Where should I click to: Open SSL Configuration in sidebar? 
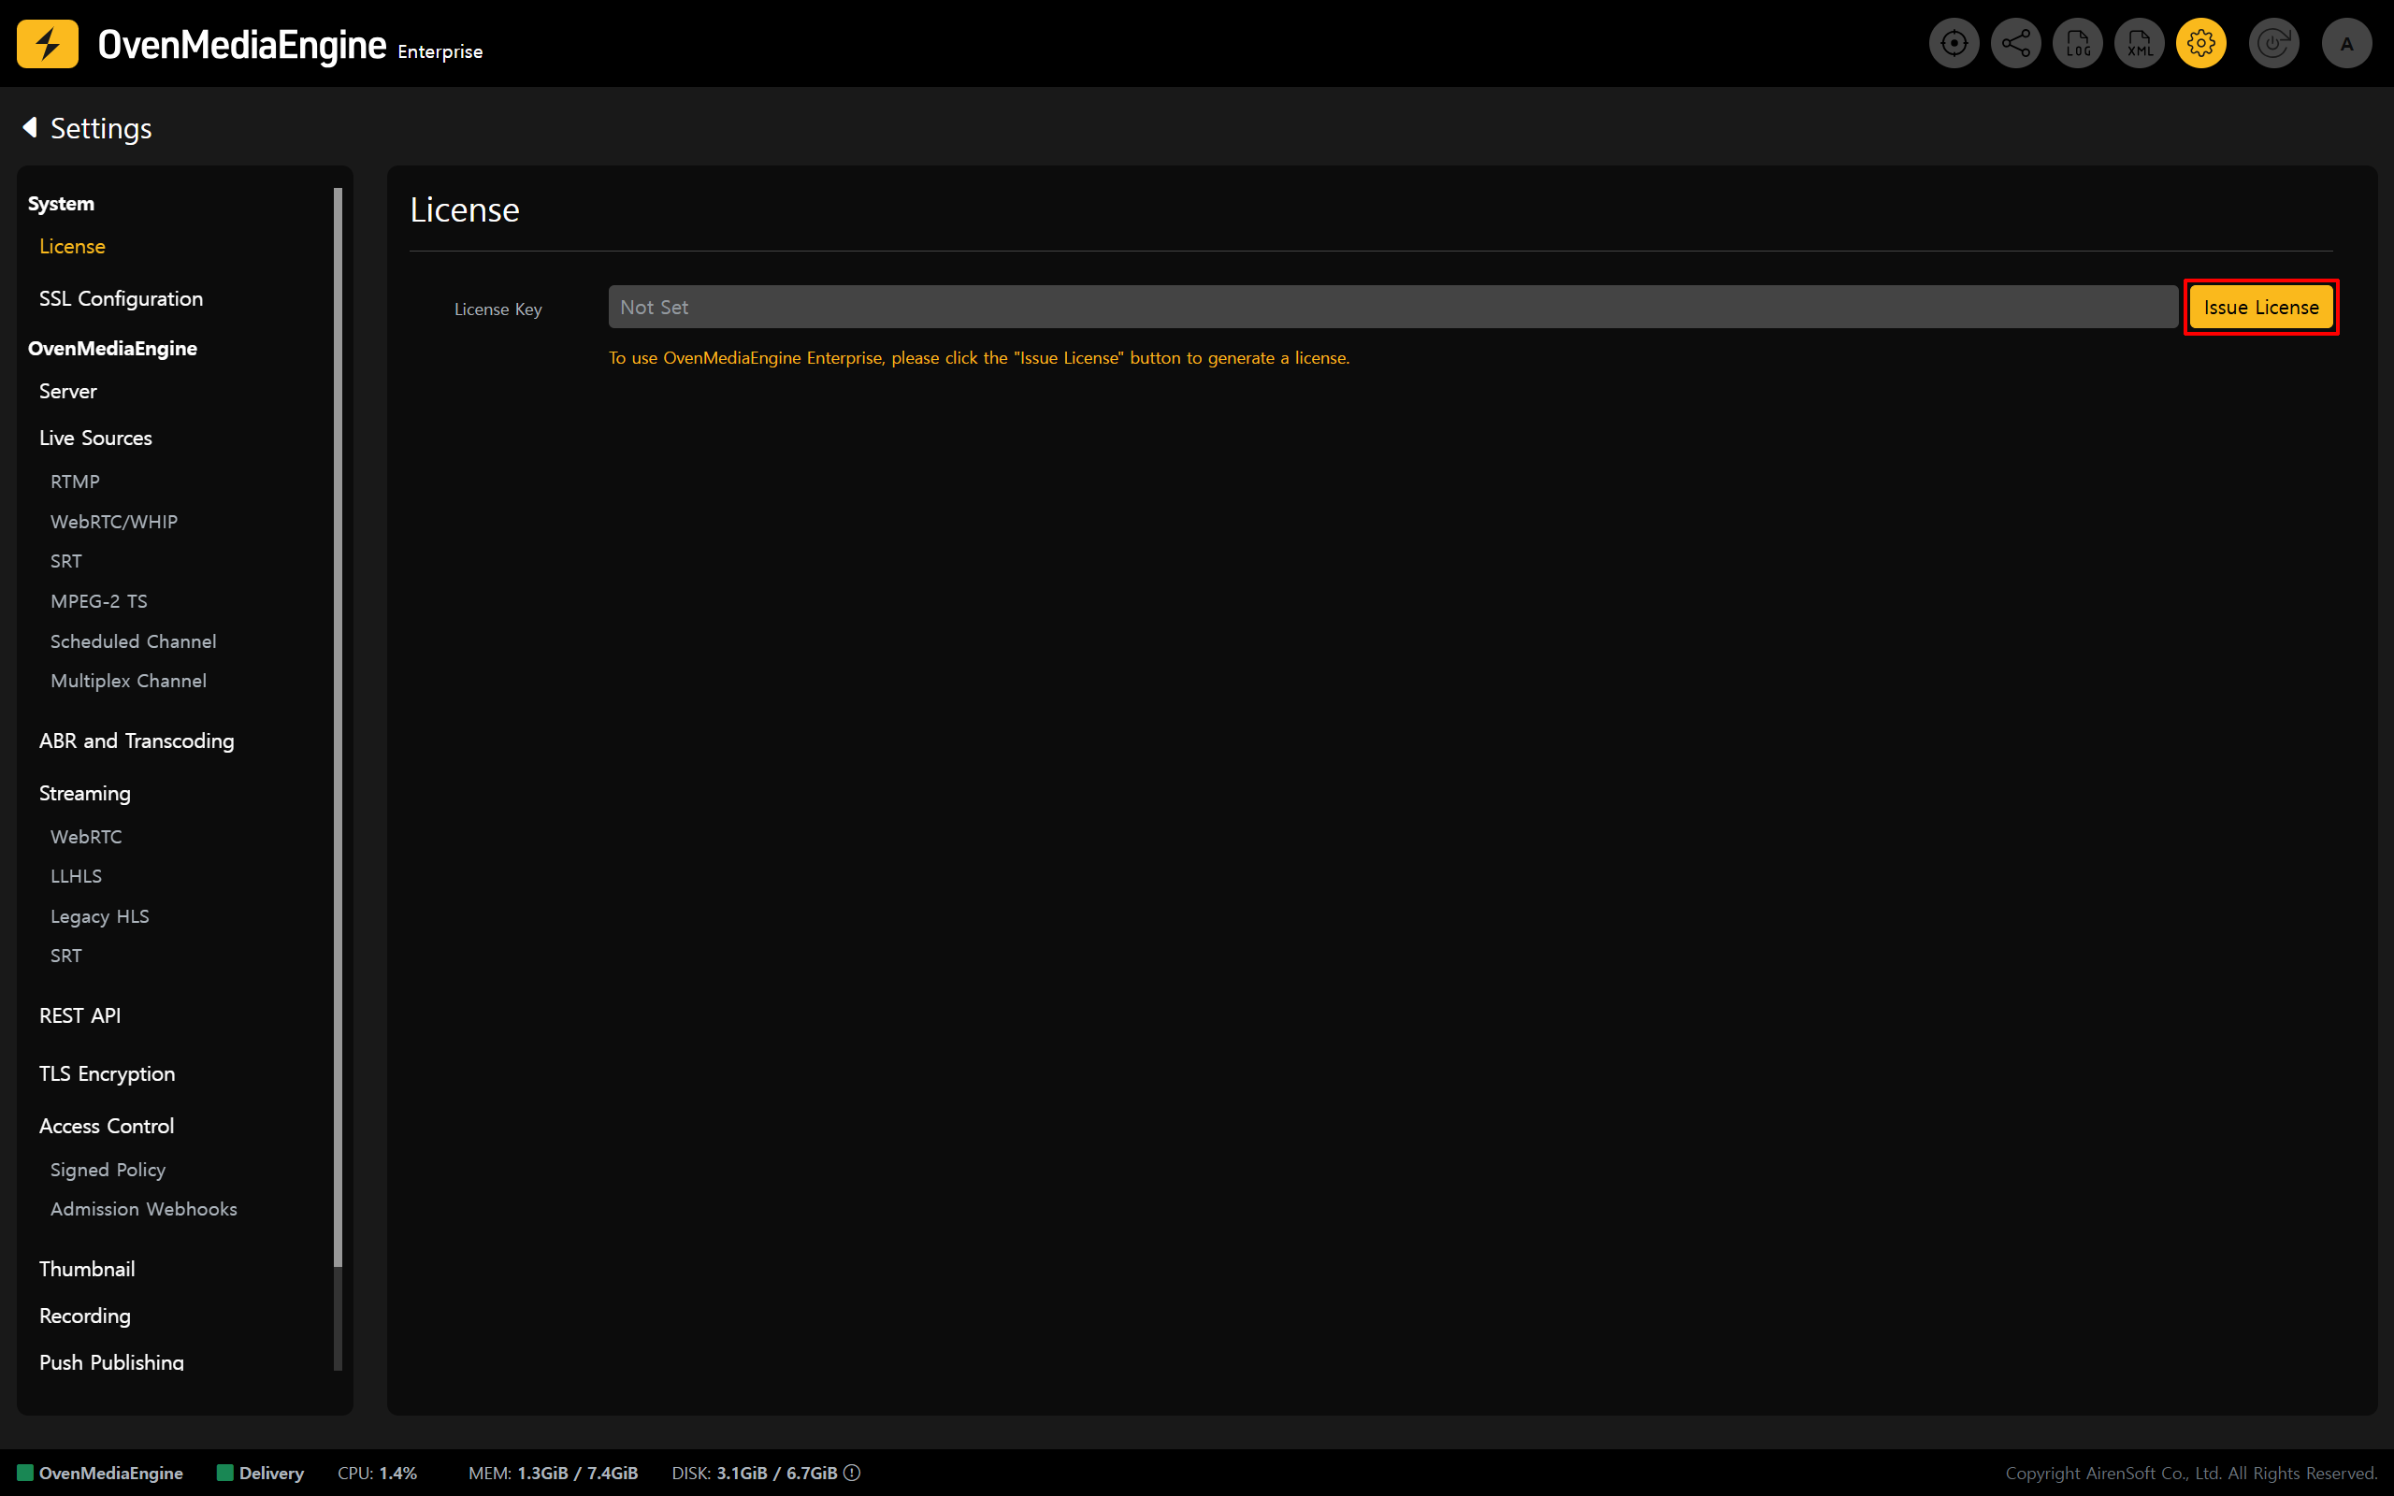click(121, 299)
